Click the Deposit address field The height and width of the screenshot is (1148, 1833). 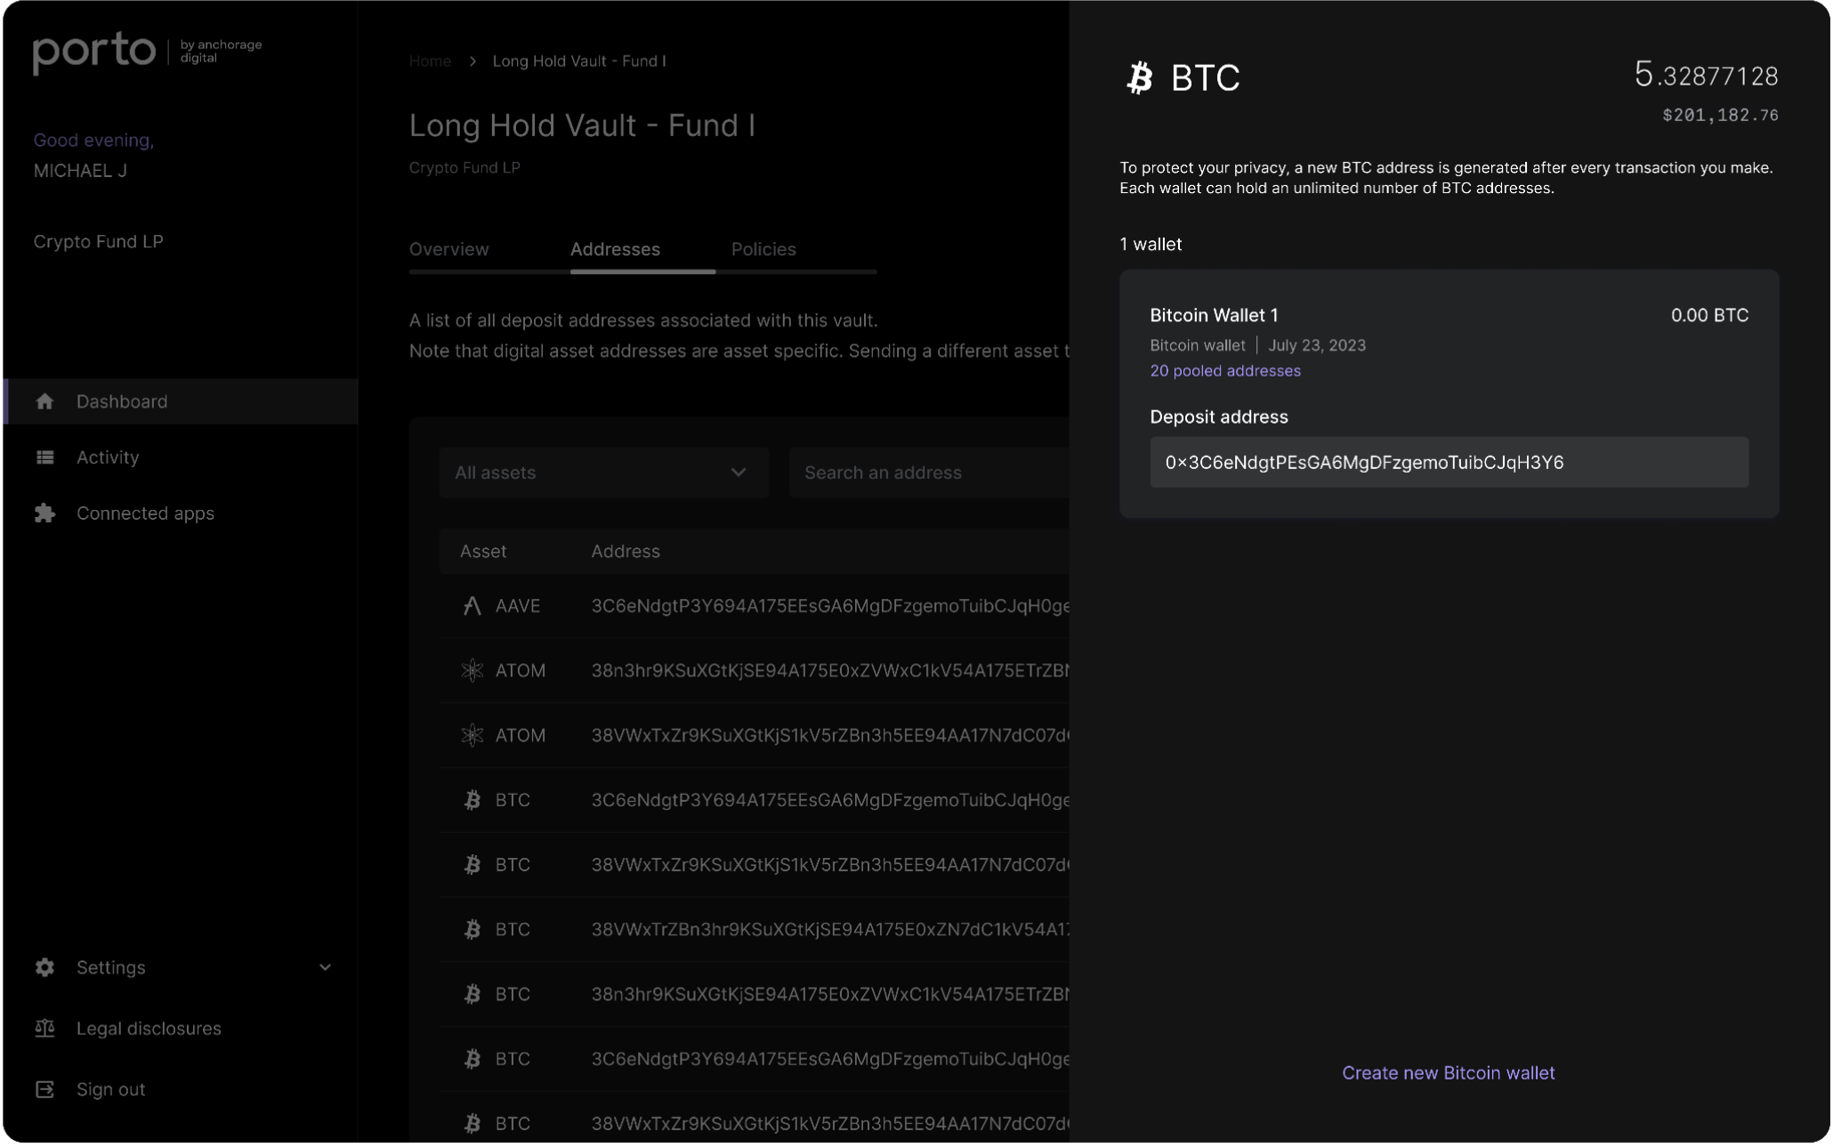point(1449,463)
